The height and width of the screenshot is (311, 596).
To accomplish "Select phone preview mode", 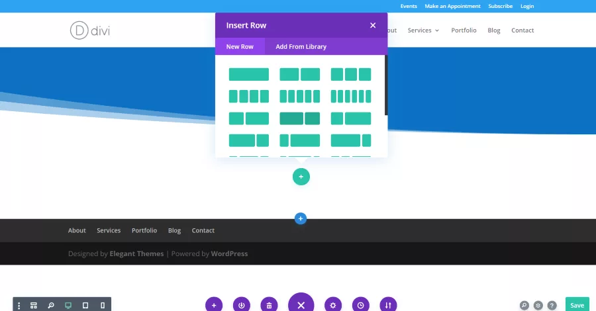I will [x=103, y=305].
